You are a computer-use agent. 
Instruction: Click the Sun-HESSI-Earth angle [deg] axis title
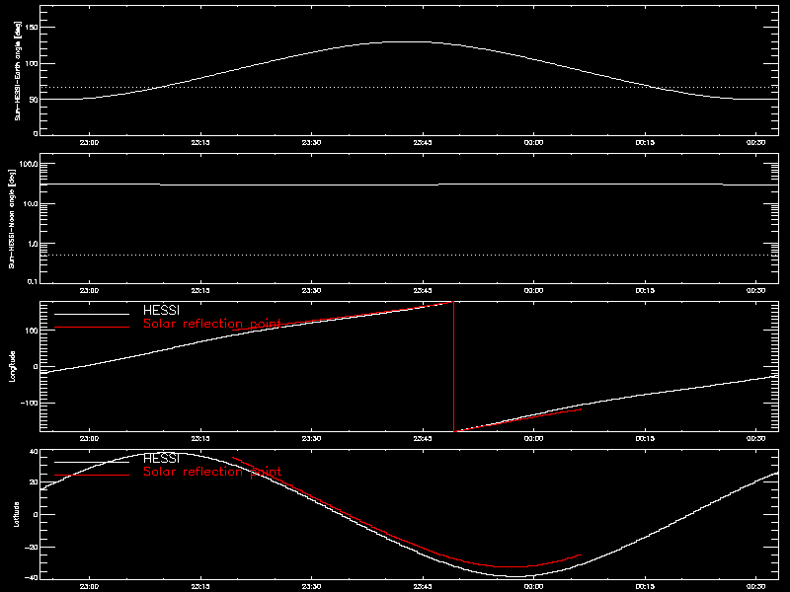(18, 71)
